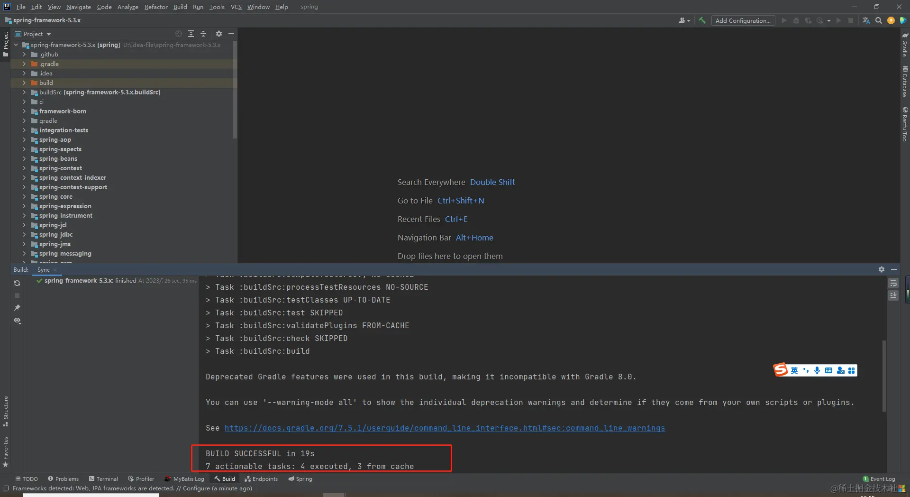Expand the spring-core module
This screenshot has height=497, width=910.
pos(24,196)
